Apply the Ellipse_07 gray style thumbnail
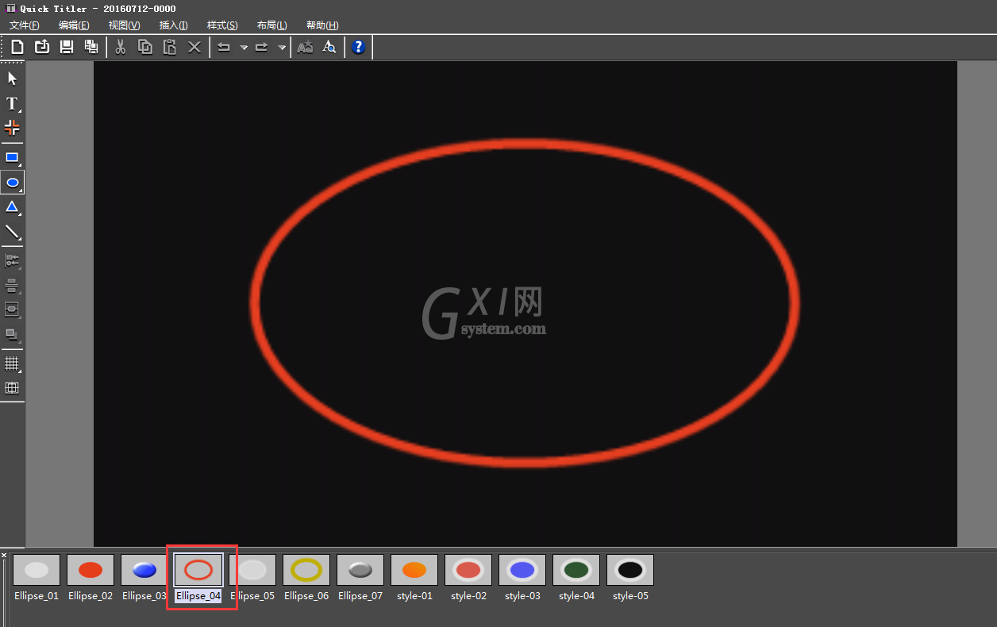This screenshot has height=627, width=997. coord(360,570)
